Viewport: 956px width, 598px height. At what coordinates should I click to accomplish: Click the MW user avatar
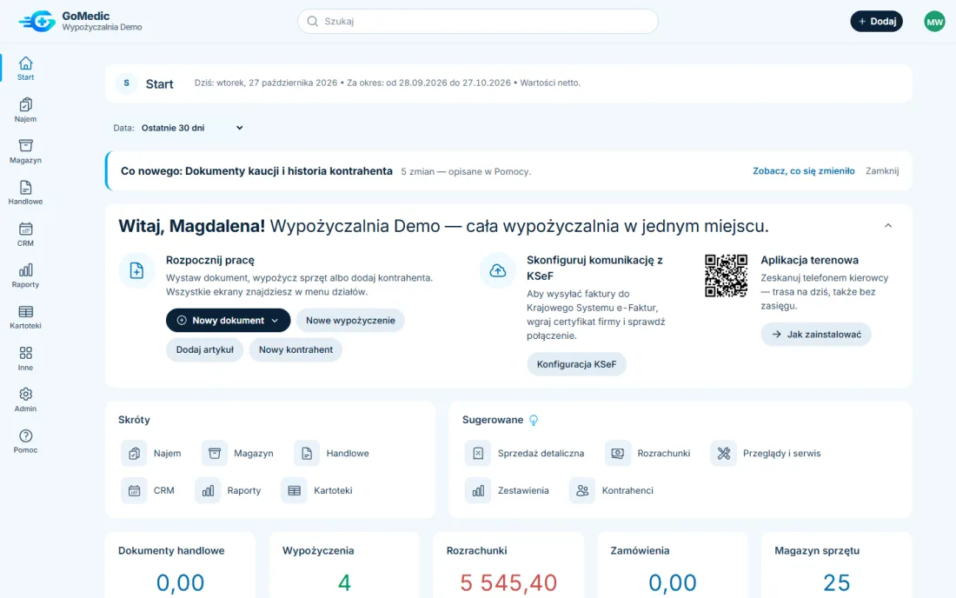934,22
